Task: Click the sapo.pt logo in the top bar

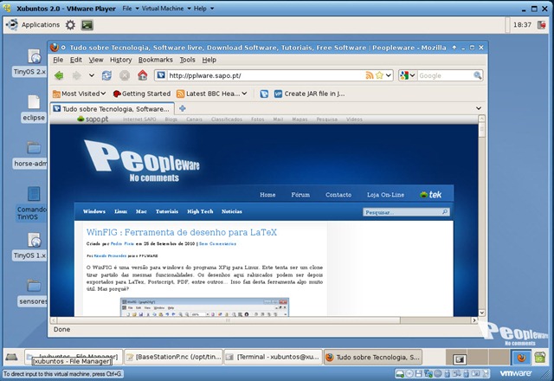Action: (x=93, y=119)
